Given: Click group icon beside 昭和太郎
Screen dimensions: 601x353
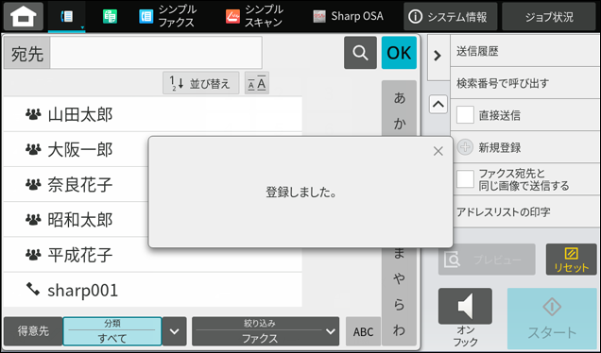Looking at the screenshot, I should click(33, 219).
